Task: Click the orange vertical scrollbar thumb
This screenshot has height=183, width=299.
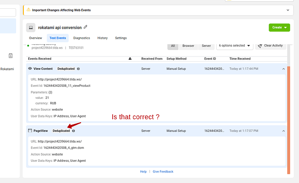Action: pyautogui.click(x=289, y=120)
